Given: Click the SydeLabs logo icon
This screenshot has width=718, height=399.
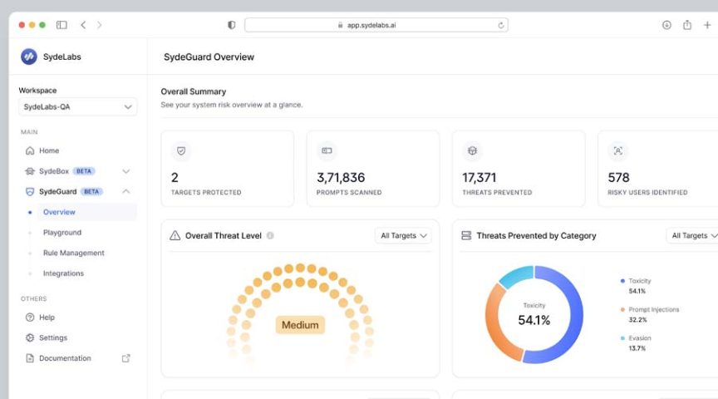Looking at the screenshot, I should click(x=29, y=57).
